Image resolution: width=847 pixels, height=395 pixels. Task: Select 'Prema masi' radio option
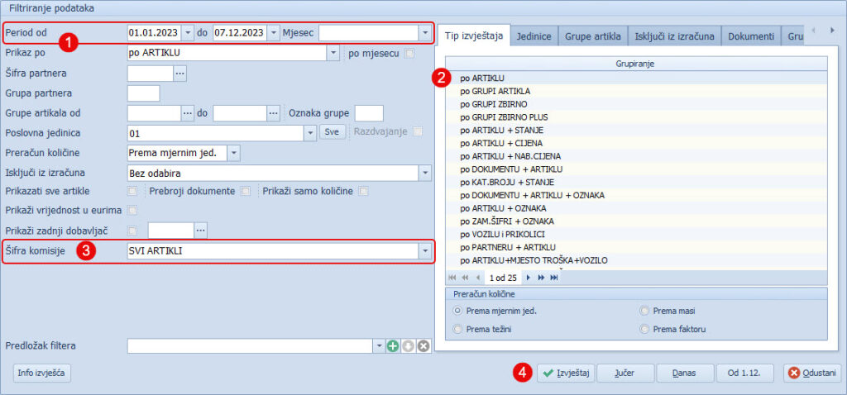[645, 311]
